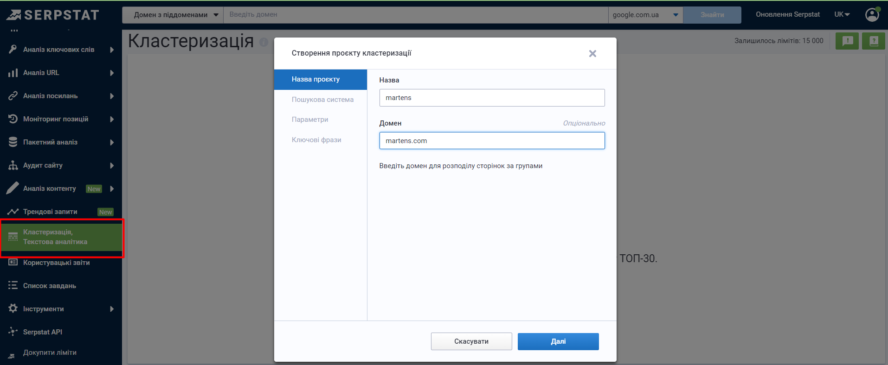
Task: Open the green help book icon
Action: (x=873, y=41)
